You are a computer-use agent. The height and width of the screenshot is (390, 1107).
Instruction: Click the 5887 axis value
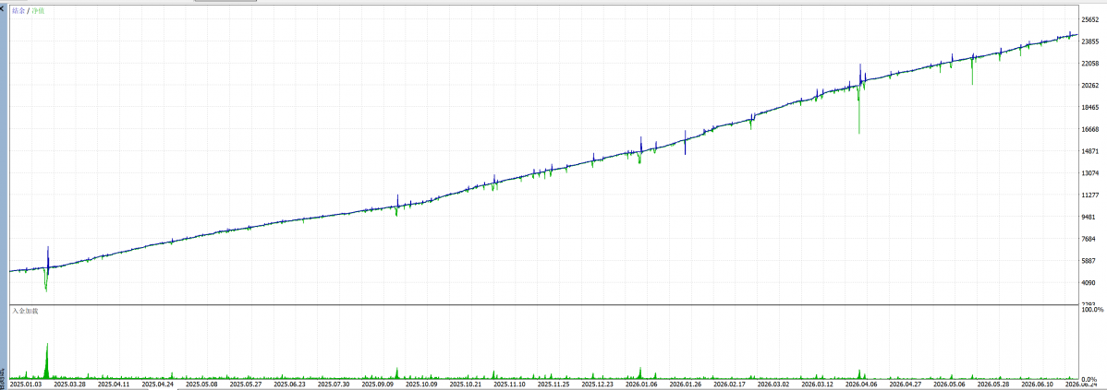pos(1089,261)
